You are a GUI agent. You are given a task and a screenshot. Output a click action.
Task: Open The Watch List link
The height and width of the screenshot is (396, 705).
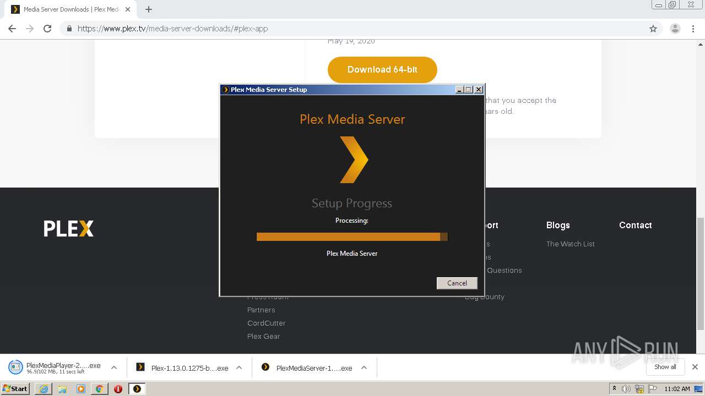(571, 244)
